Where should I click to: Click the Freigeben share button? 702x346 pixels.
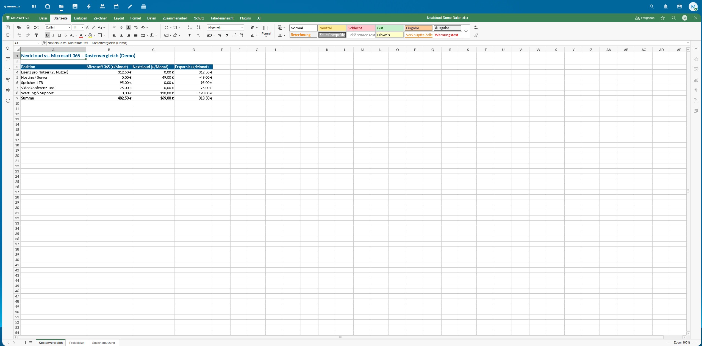tap(645, 18)
